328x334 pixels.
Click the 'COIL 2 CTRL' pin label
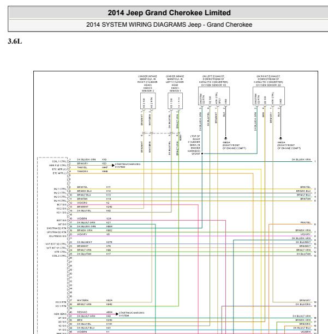59,256
